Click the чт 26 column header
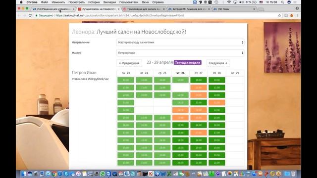The image size is (317, 178). click(180, 73)
